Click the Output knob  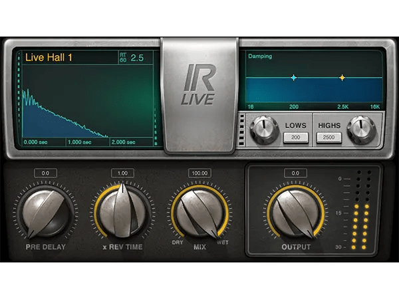click(x=296, y=213)
